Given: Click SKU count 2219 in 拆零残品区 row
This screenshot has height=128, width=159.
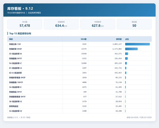Looking at the screenshot, I should coord(84,106).
